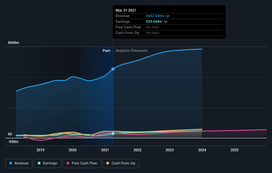This screenshot has height=173, width=272.
Task: Click 'No data' beside Free Cash Flow
Action: (x=152, y=27)
